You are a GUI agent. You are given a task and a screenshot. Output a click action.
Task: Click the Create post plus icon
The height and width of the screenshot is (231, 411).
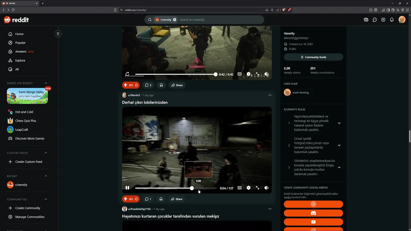click(x=383, y=20)
